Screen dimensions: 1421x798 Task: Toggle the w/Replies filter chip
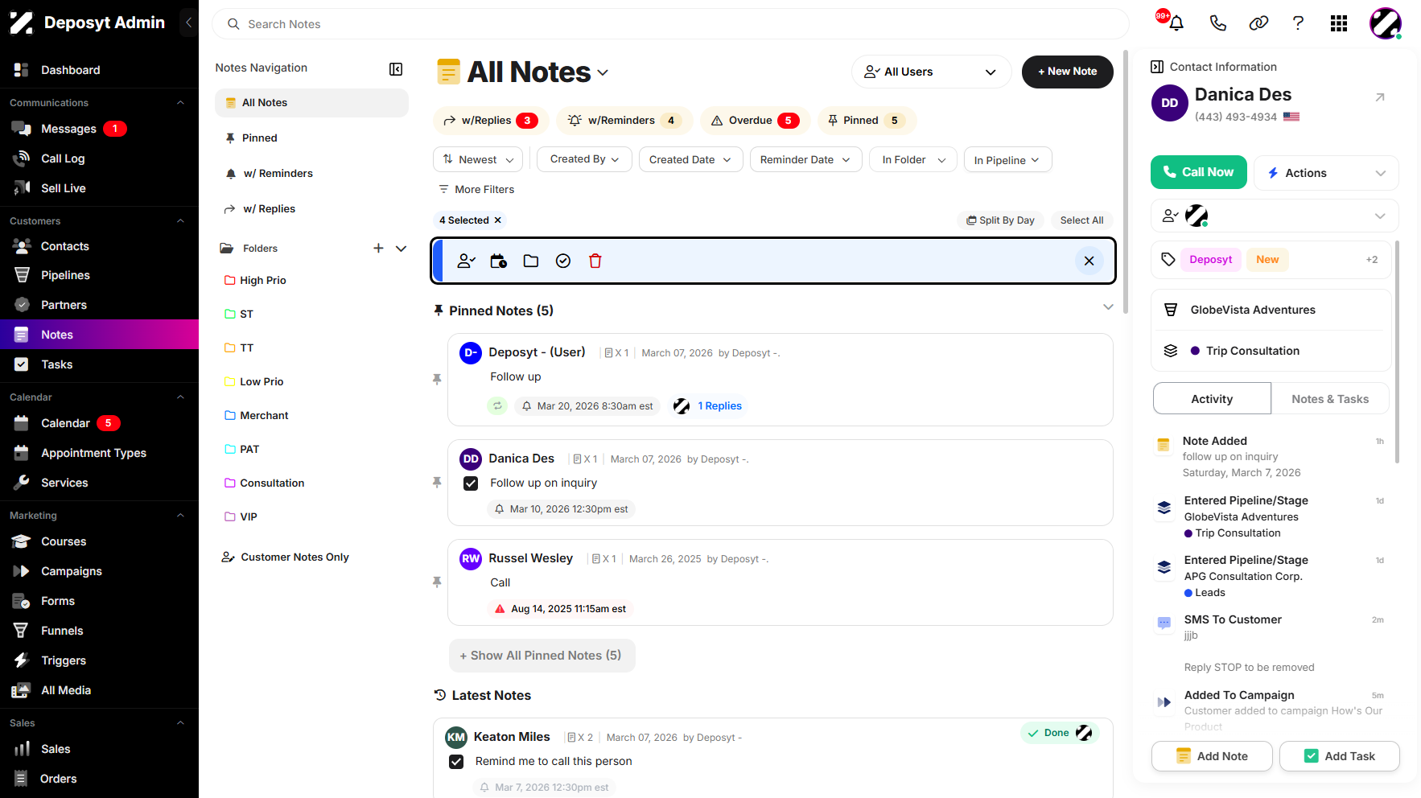click(491, 121)
